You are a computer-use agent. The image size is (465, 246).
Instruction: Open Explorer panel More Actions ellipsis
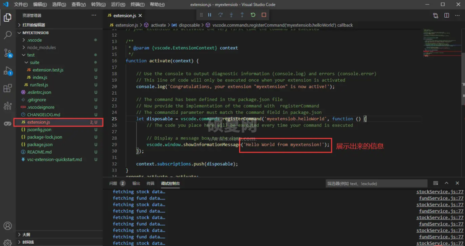[94, 15]
